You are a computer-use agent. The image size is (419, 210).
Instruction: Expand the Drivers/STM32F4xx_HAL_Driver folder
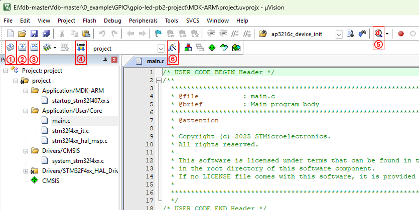click(x=26, y=171)
